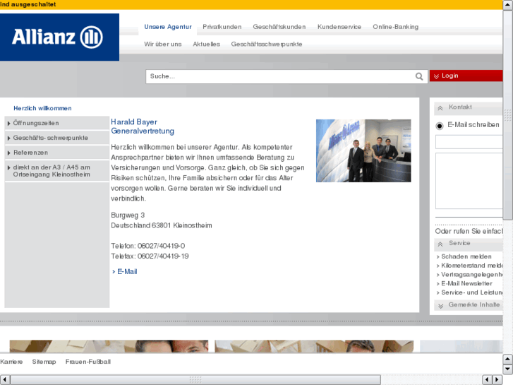This screenshot has width=513, height=385.
Task: Click the search magnifier icon
Action: click(x=419, y=76)
